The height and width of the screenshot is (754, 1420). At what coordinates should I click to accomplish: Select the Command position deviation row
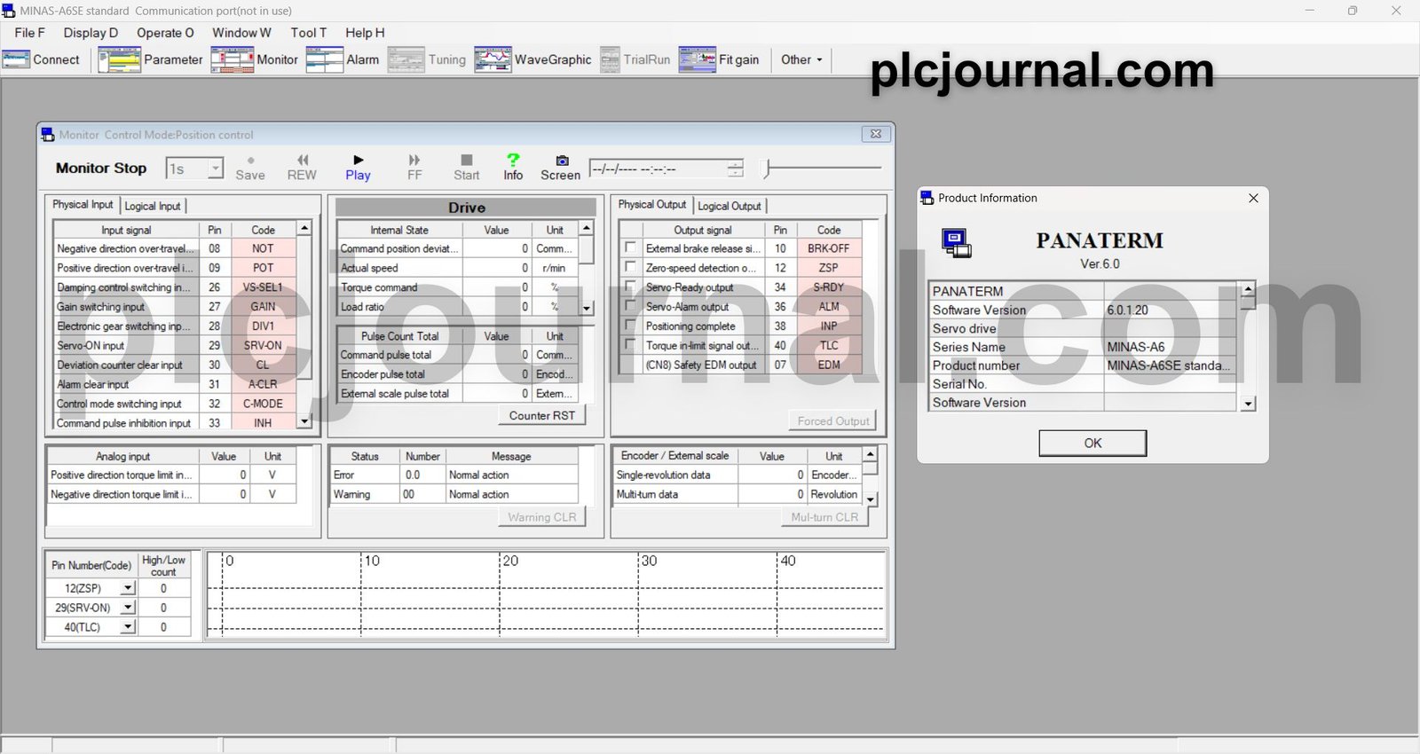point(459,248)
